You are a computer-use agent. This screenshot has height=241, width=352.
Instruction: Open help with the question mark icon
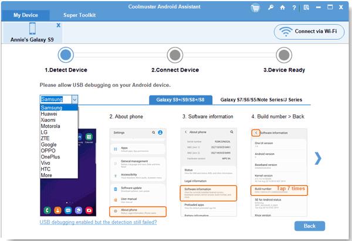(x=294, y=8)
